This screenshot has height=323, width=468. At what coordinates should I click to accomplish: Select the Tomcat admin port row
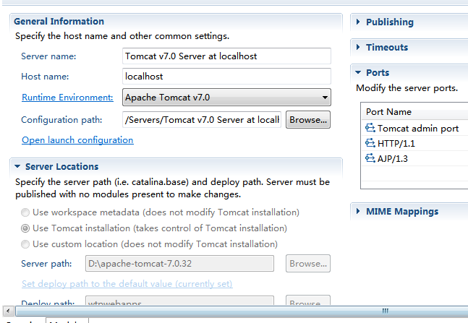pyautogui.click(x=415, y=128)
